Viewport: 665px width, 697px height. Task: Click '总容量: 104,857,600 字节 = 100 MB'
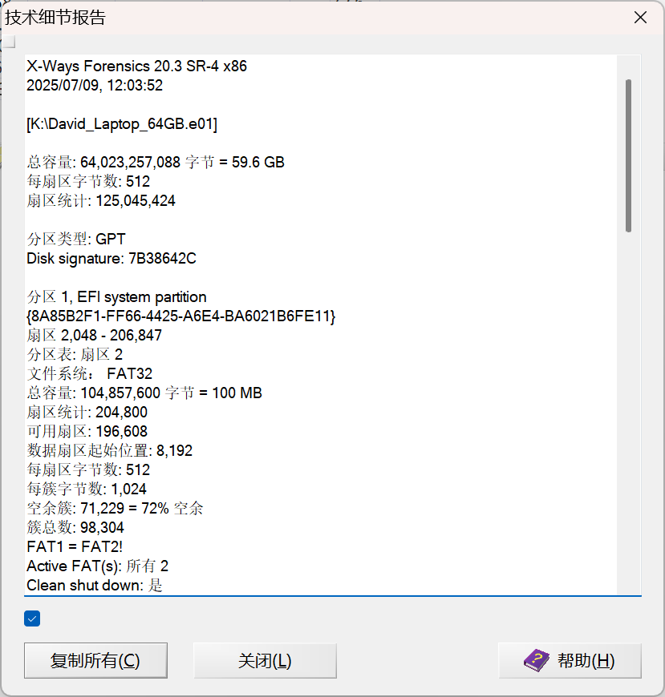click(x=144, y=393)
